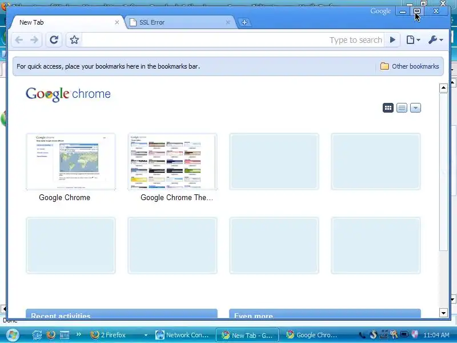Launch Firefox from quick launch

pos(51,335)
